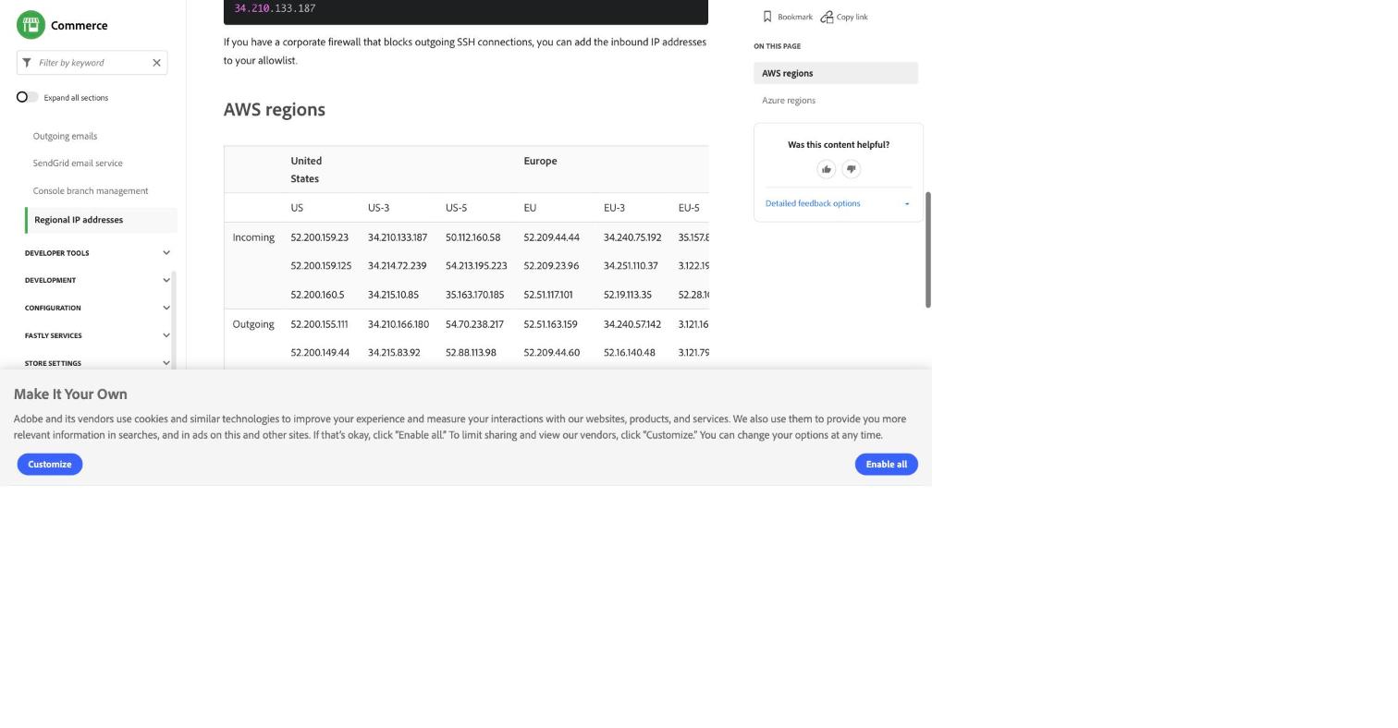This screenshot has height=728, width=1398.
Task: Click the sidebar navigation scrollbar
Action: [x=173, y=319]
